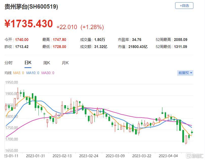Click the 2023-01-31 date axis label
The width and height of the screenshot is (205, 160).
pos(35,156)
